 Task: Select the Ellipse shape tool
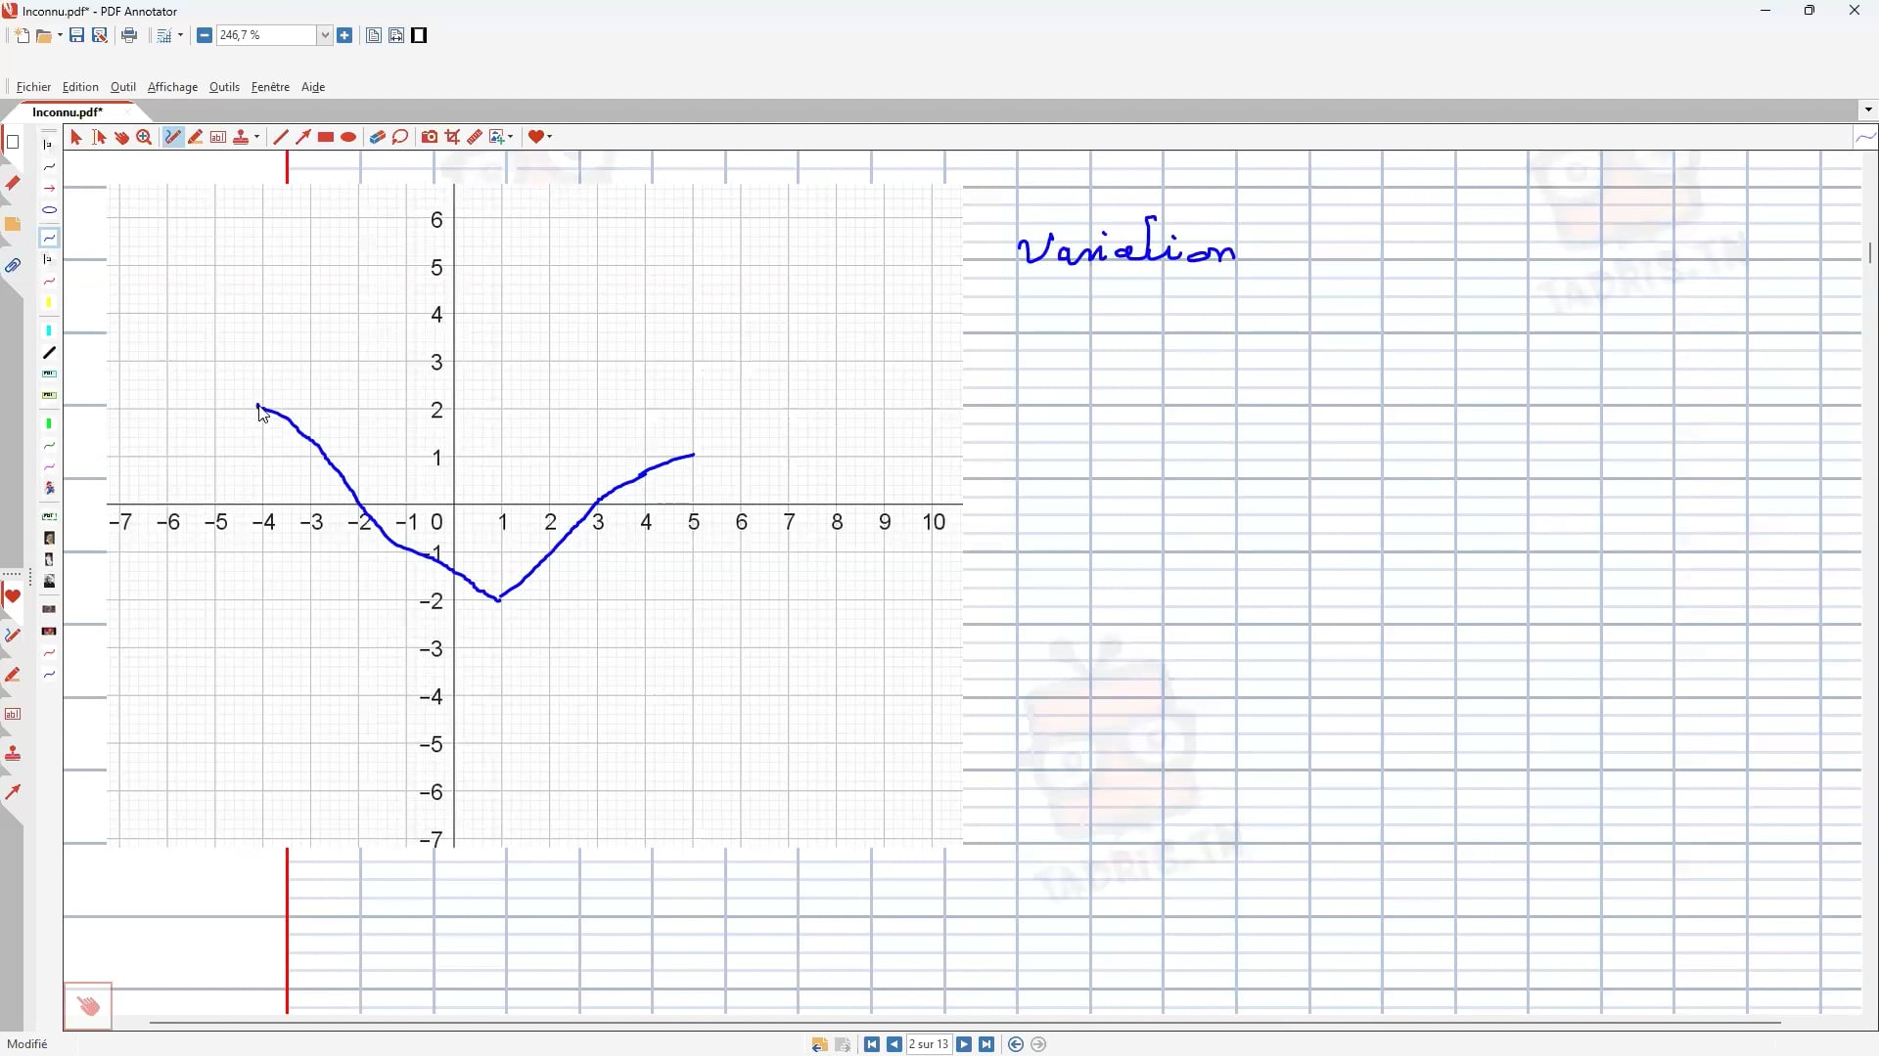click(349, 137)
